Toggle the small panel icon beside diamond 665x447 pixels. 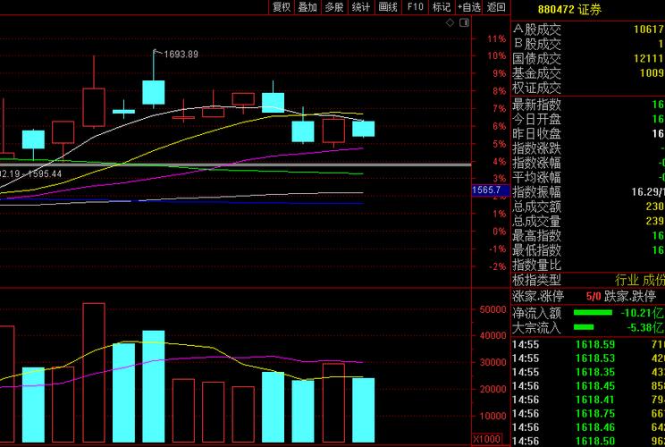pyautogui.click(x=463, y=23)
